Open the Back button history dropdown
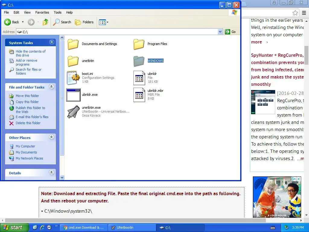This screenshot has width=309, height=232. tap(23, 22)
